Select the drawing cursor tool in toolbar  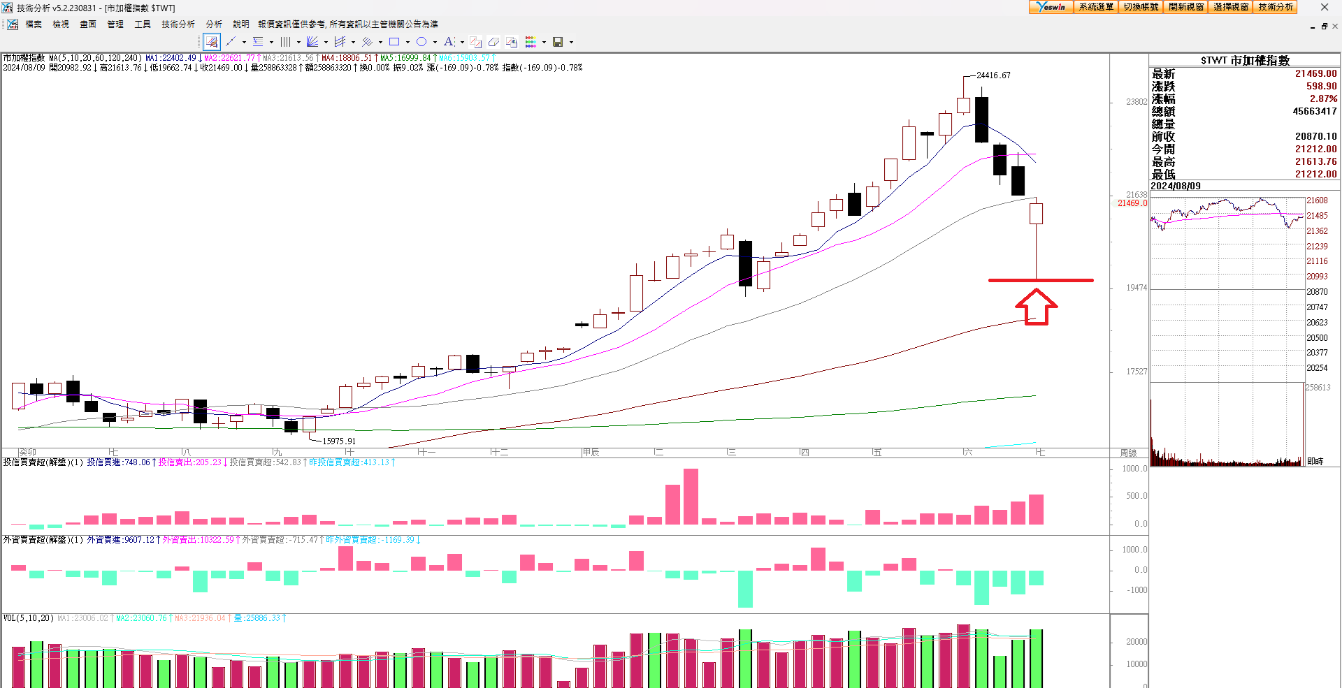(212, 42)
